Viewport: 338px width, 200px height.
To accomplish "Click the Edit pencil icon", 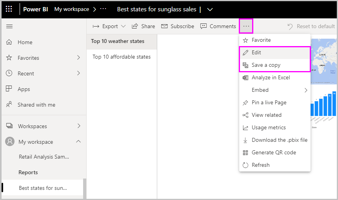I will tap(245, 53).
